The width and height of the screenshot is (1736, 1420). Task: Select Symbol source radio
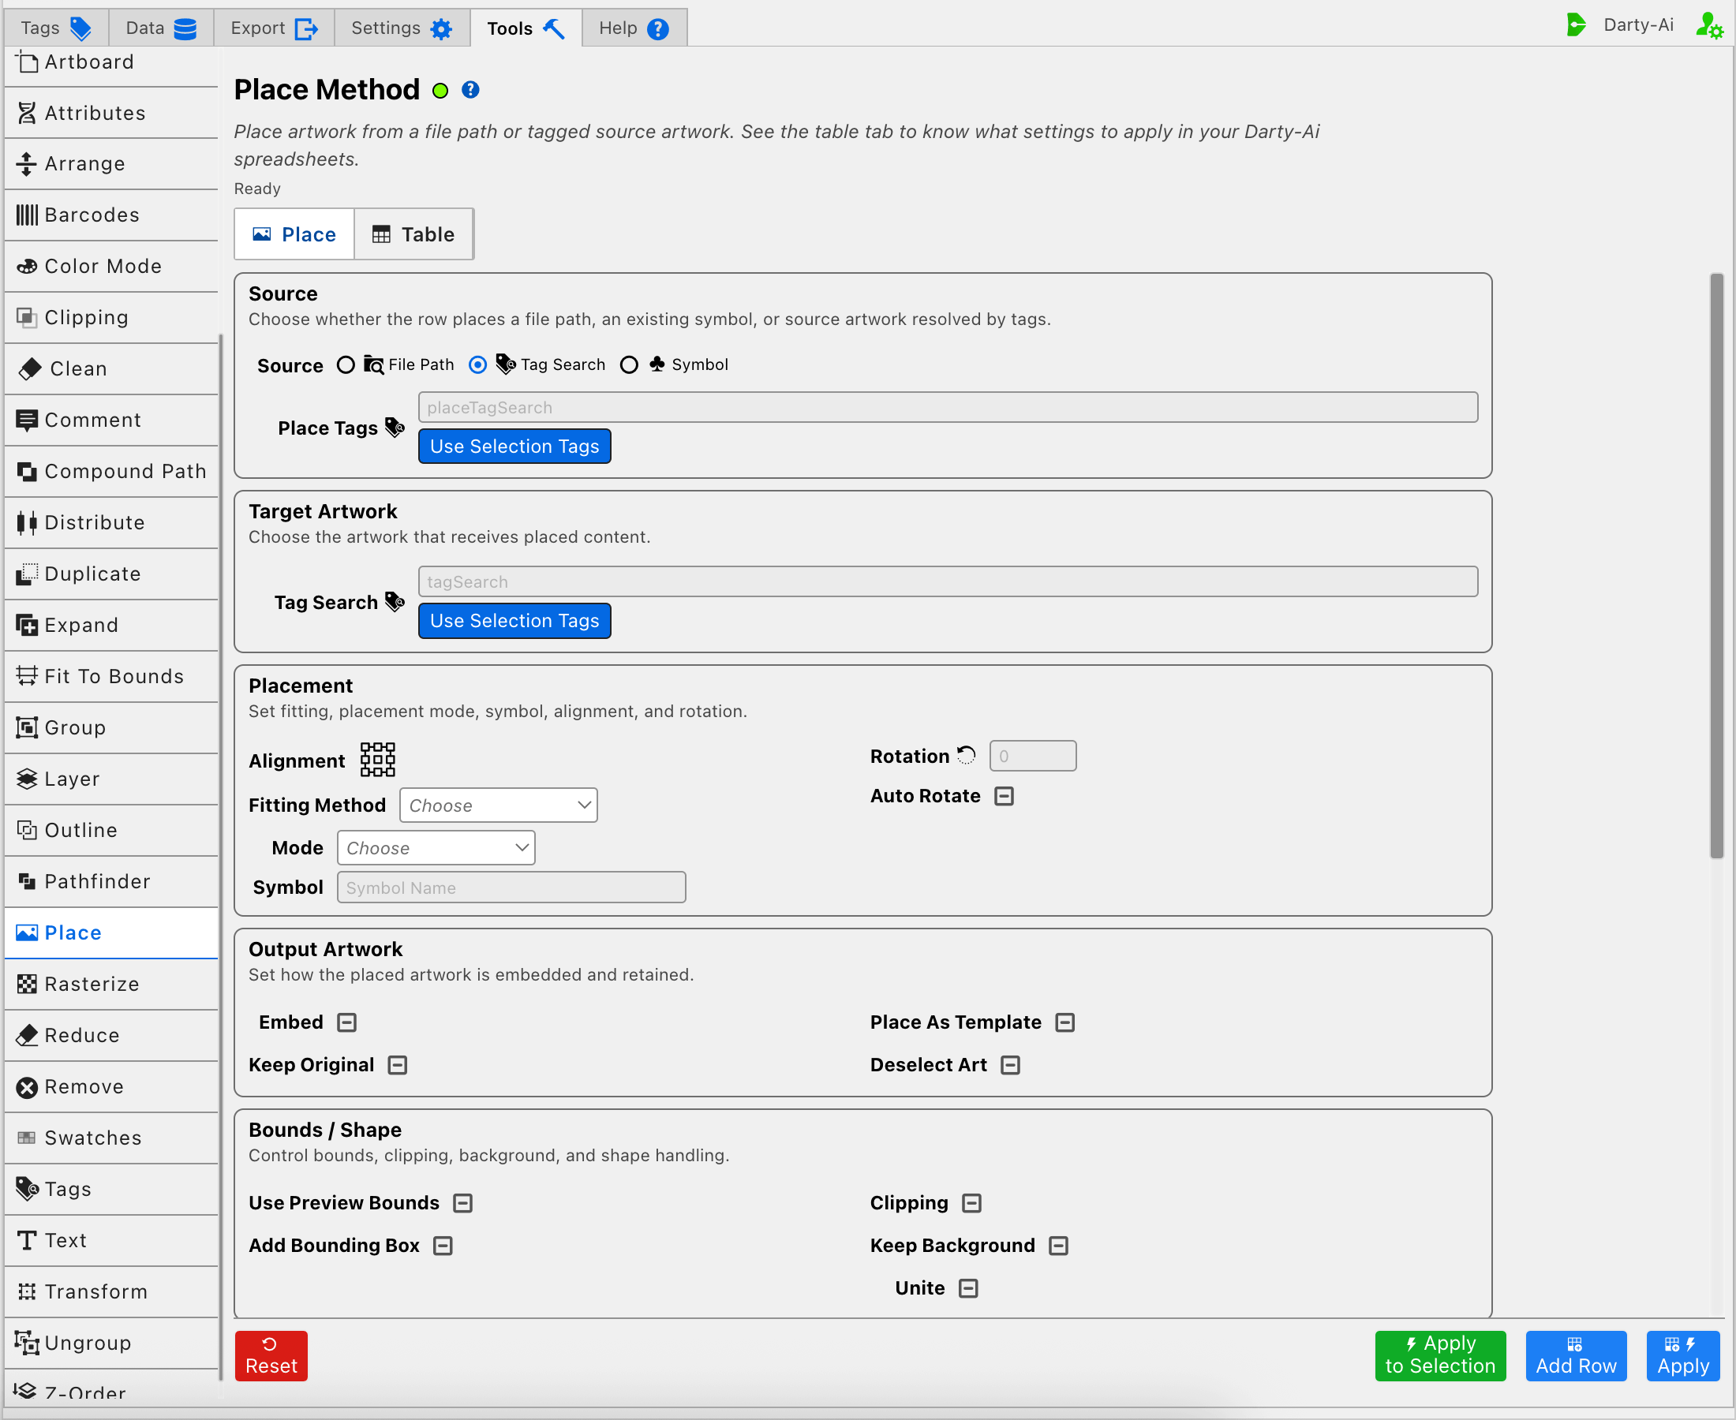(629, 364)
